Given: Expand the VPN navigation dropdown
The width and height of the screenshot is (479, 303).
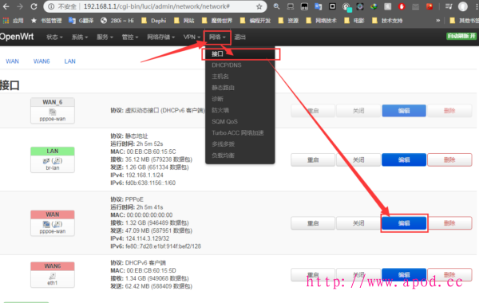Looking at the screenshot, I should click(x=192, y=37).
